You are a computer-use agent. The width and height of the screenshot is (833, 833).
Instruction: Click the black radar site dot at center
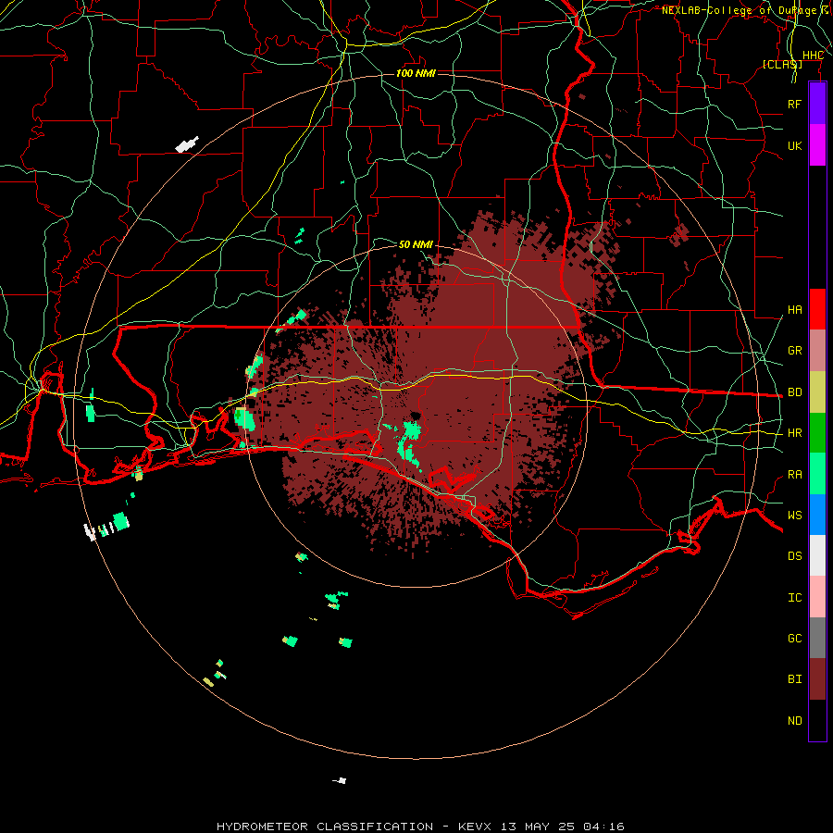pos(415,416)
